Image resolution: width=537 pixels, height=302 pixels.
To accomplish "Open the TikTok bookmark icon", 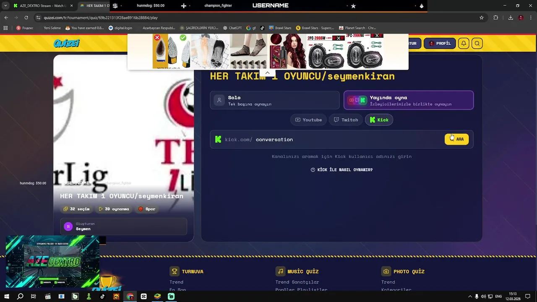I will click(262, 28).
